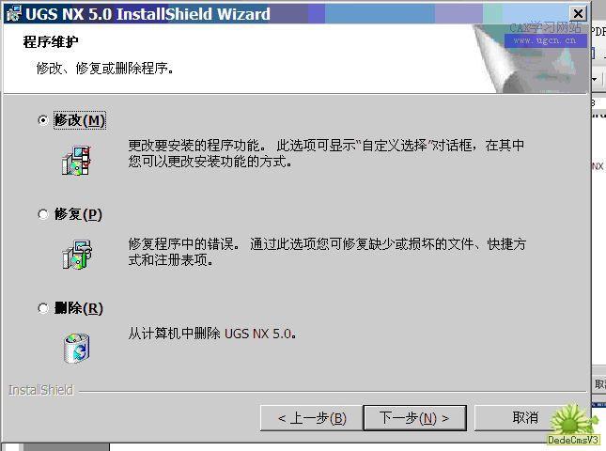Click the Repair option wrench icon
Screen dimensions: 606x451
(77, 255)
